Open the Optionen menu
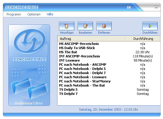Screen dimensions: 163x119 tap(34, 14)
